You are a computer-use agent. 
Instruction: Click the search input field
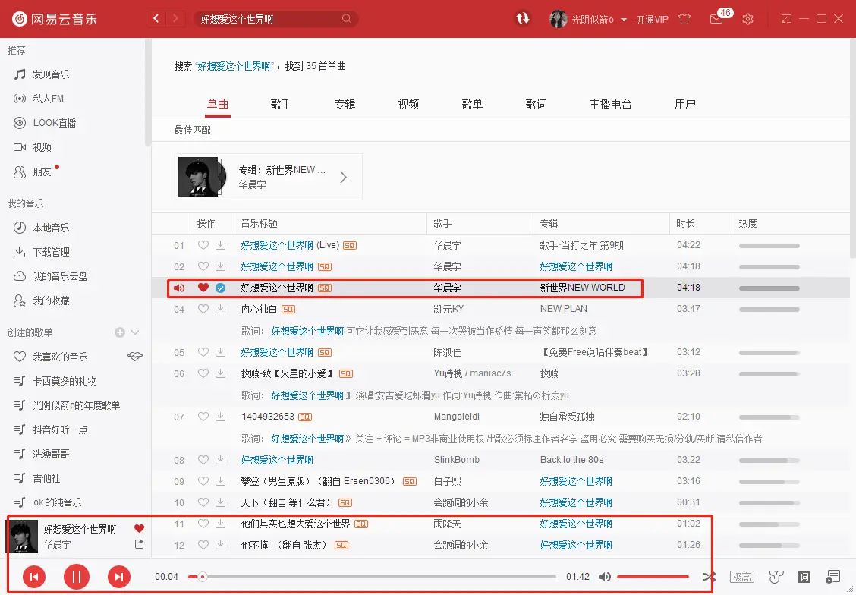tap(269, 19)
